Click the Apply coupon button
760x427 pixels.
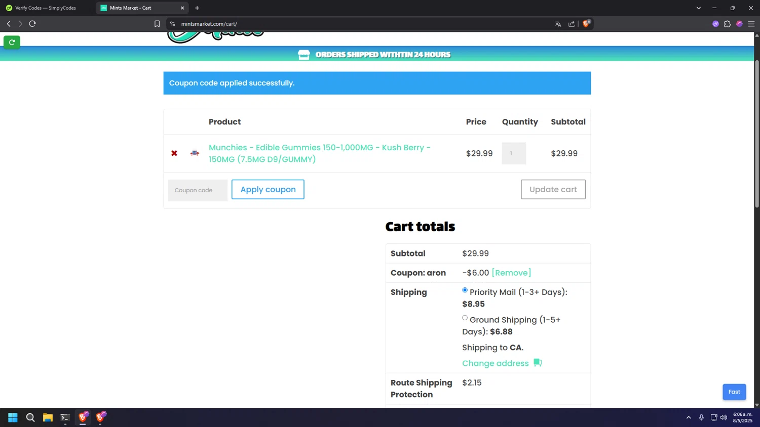[x=268, y=189]
